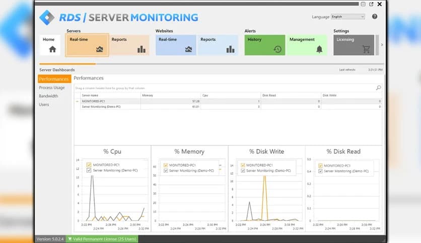
Task: Click the % Disk Read chart title
Action: tap(343, 152)
